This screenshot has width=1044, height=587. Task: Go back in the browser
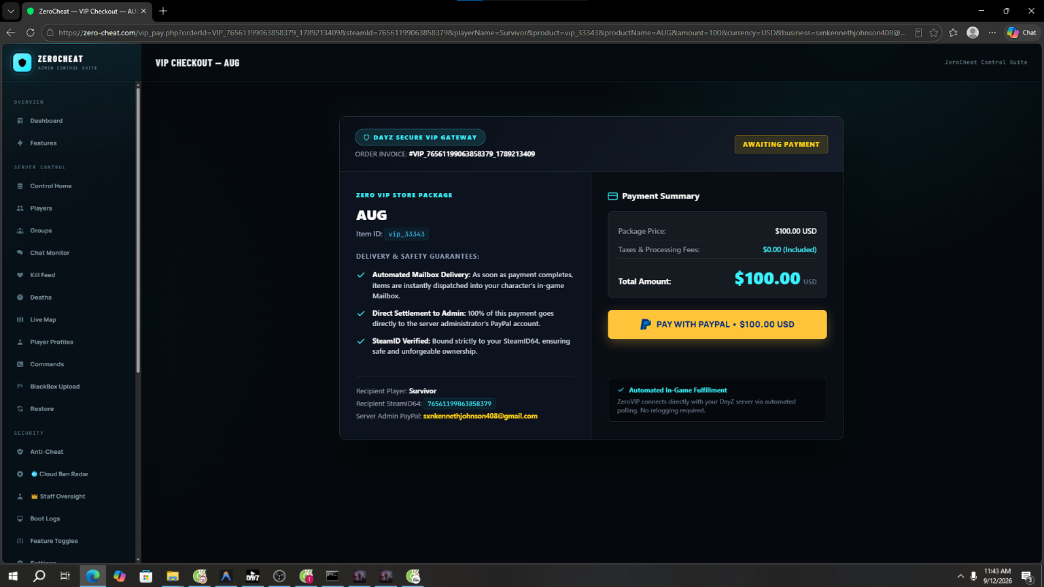(x=11, y=33)
